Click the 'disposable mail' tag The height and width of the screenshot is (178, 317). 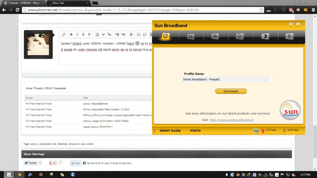tap(48, 144)
